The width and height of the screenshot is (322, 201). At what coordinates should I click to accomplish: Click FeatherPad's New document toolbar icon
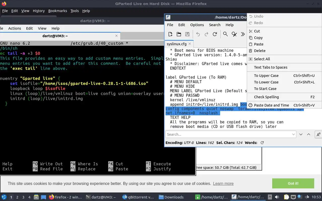(x=170, y=34)
